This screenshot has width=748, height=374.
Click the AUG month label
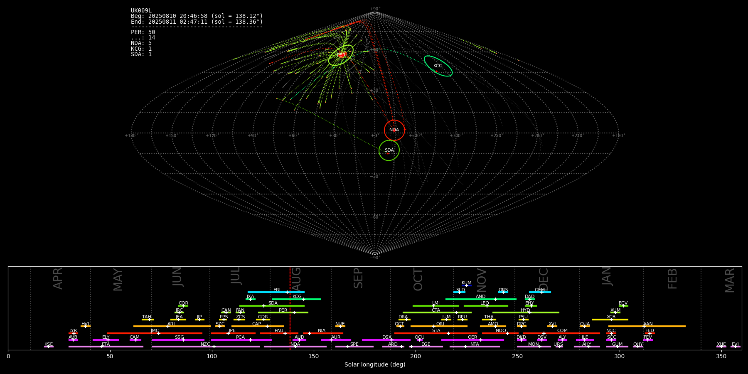(x=296, y=279)
